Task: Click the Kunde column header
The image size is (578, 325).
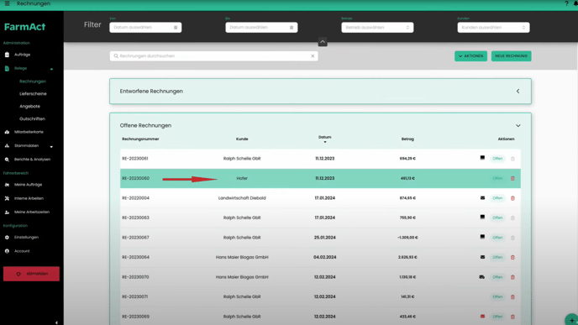Action: pos(242,139)
